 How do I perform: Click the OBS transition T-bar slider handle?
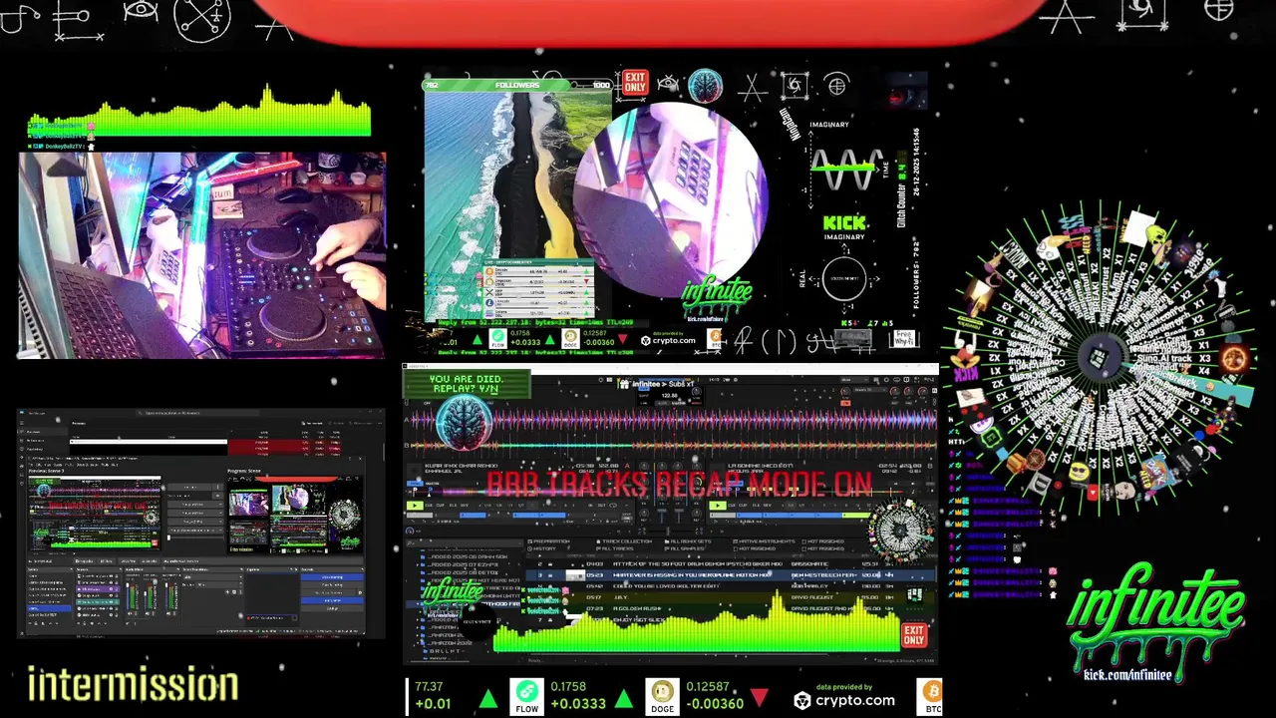pyautogui.click(x=168, y=538)
